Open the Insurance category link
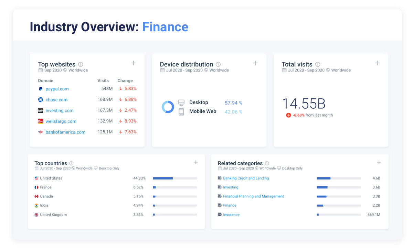This screenshot has width=413, height=251. coord(231,214)
